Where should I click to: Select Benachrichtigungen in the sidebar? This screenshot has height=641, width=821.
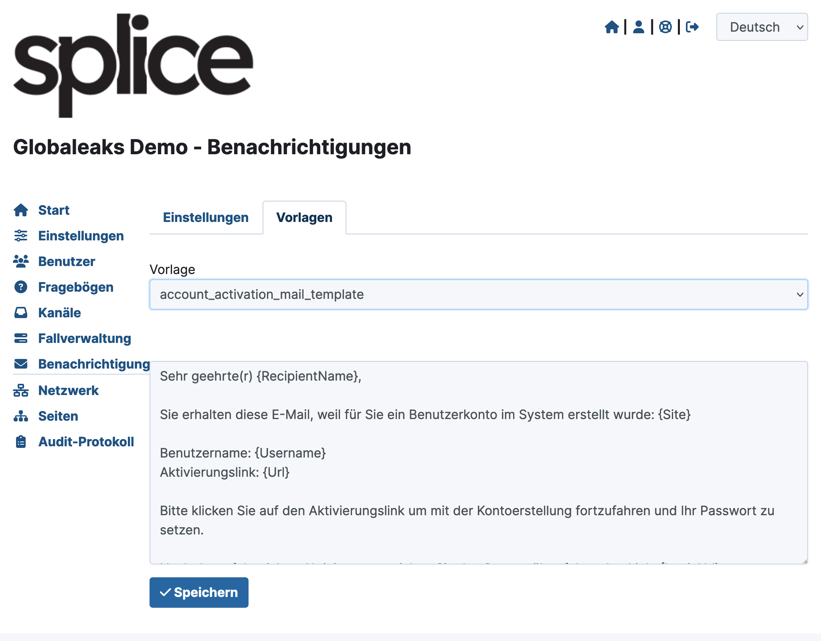pyautogui.click(x=94, y=364)
